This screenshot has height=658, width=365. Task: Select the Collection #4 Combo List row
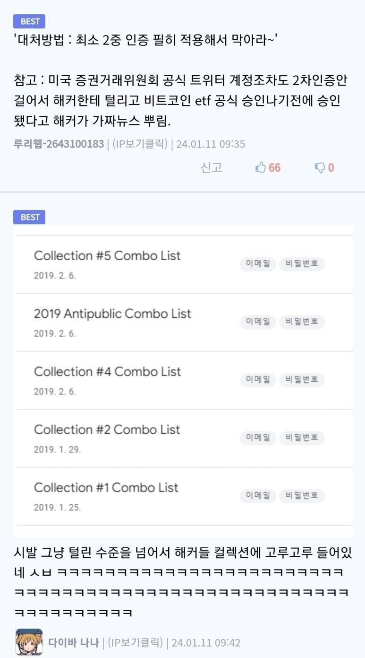(107, 372)
